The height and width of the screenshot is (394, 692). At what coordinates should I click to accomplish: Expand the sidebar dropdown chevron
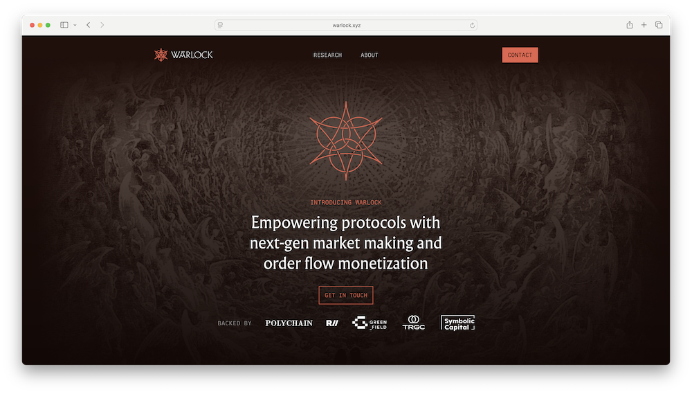tap(75, 25)
